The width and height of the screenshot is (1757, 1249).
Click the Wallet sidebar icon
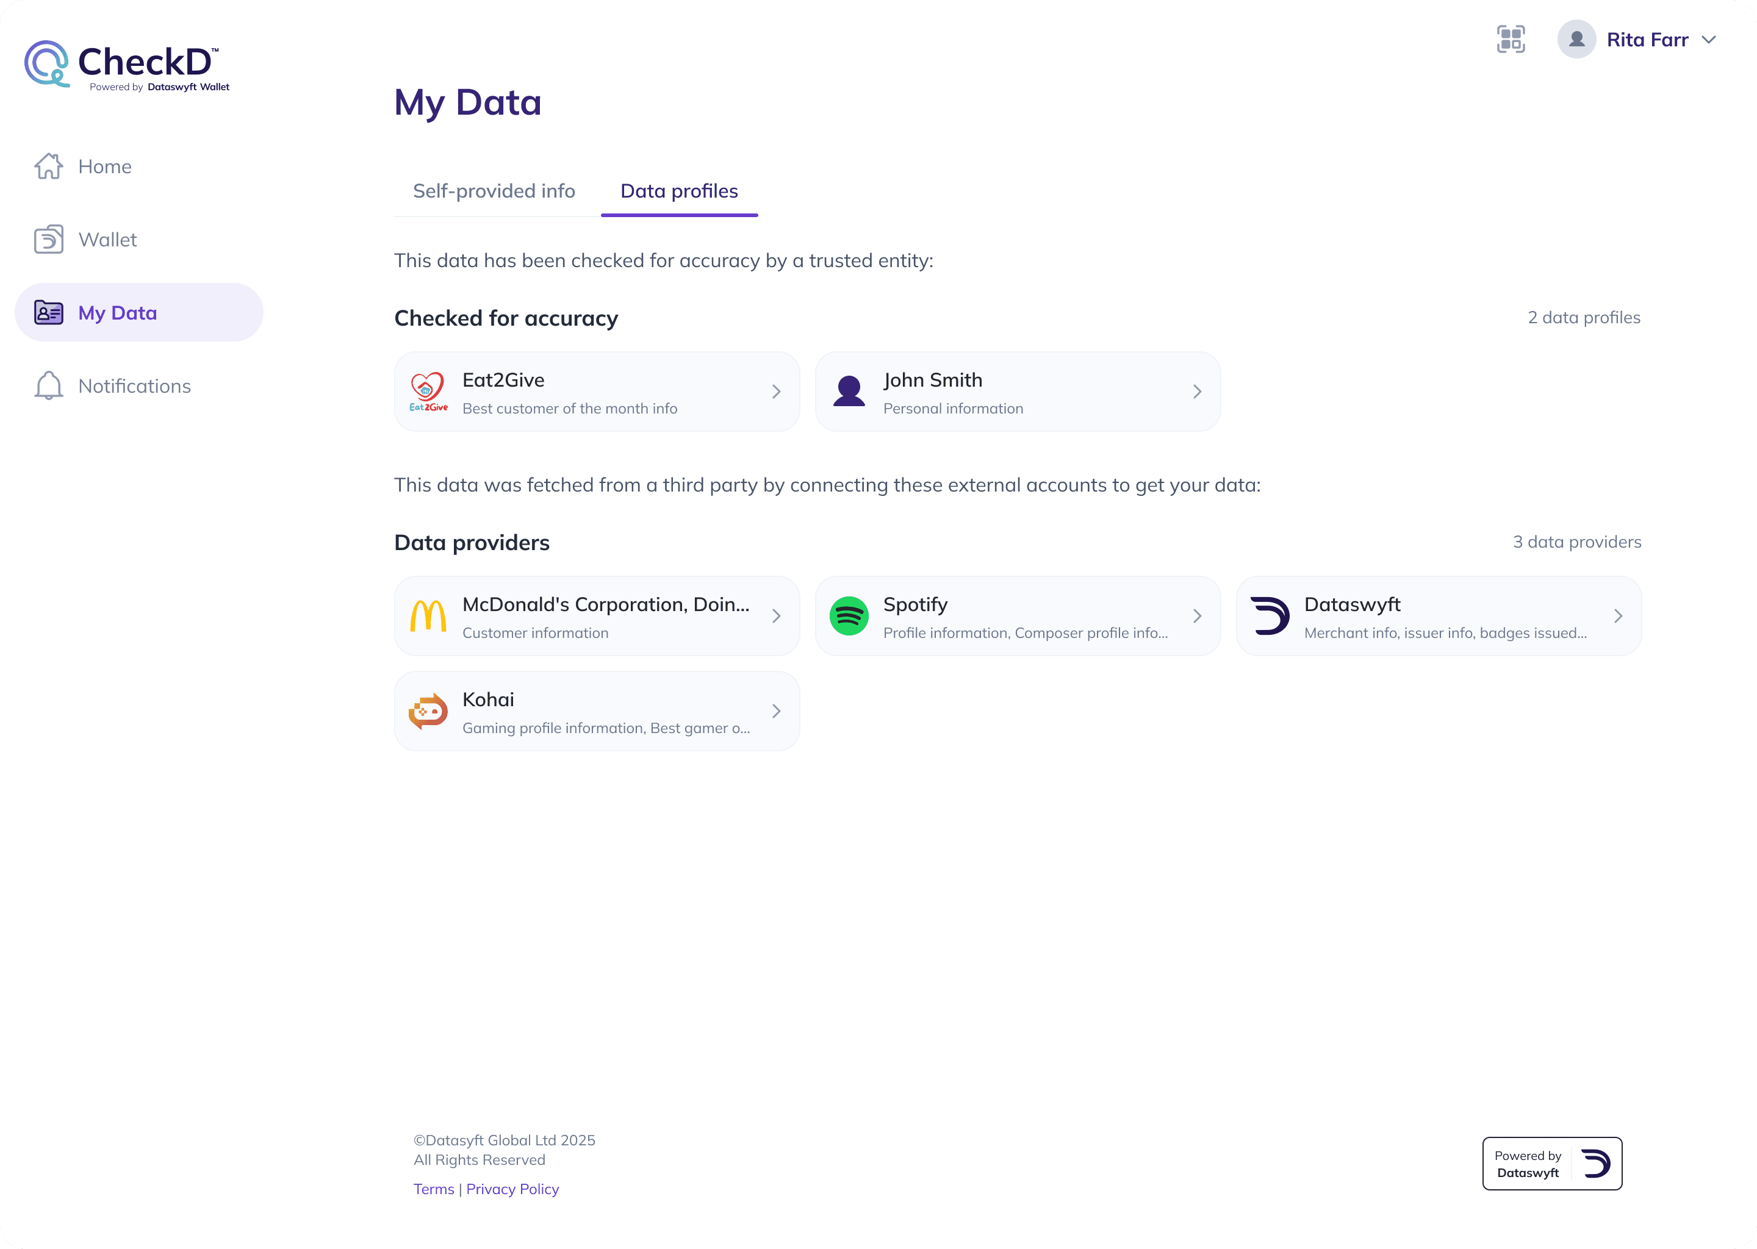[48, 239]
